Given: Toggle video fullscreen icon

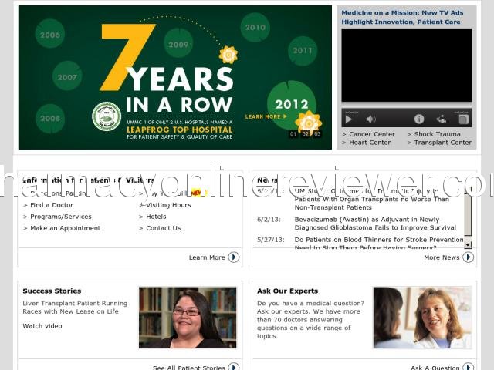Looking at the screenshot, I should [463, 119].
